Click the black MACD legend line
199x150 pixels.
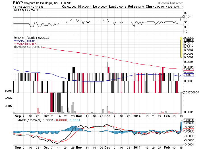click(x=15, y=120)
